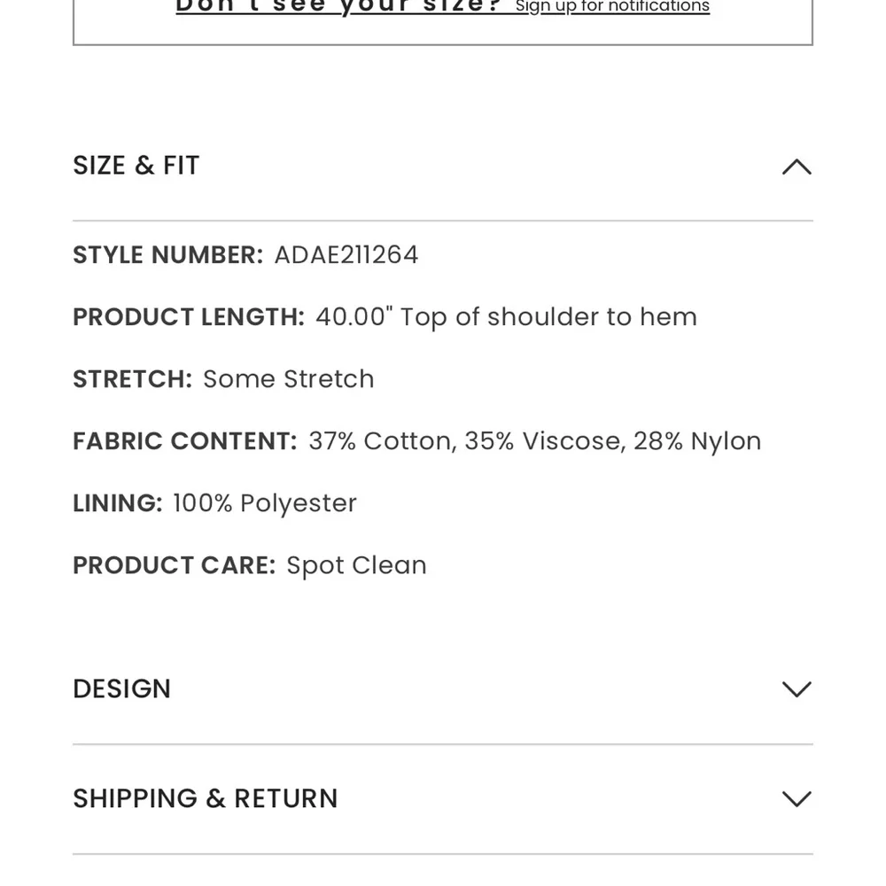Screen dimensions: 886x886
Task: Click the LINING label
Action: pos(117,503)
